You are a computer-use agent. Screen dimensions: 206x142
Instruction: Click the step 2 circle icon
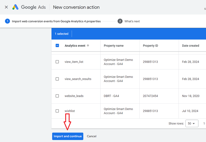click(120, 21)
